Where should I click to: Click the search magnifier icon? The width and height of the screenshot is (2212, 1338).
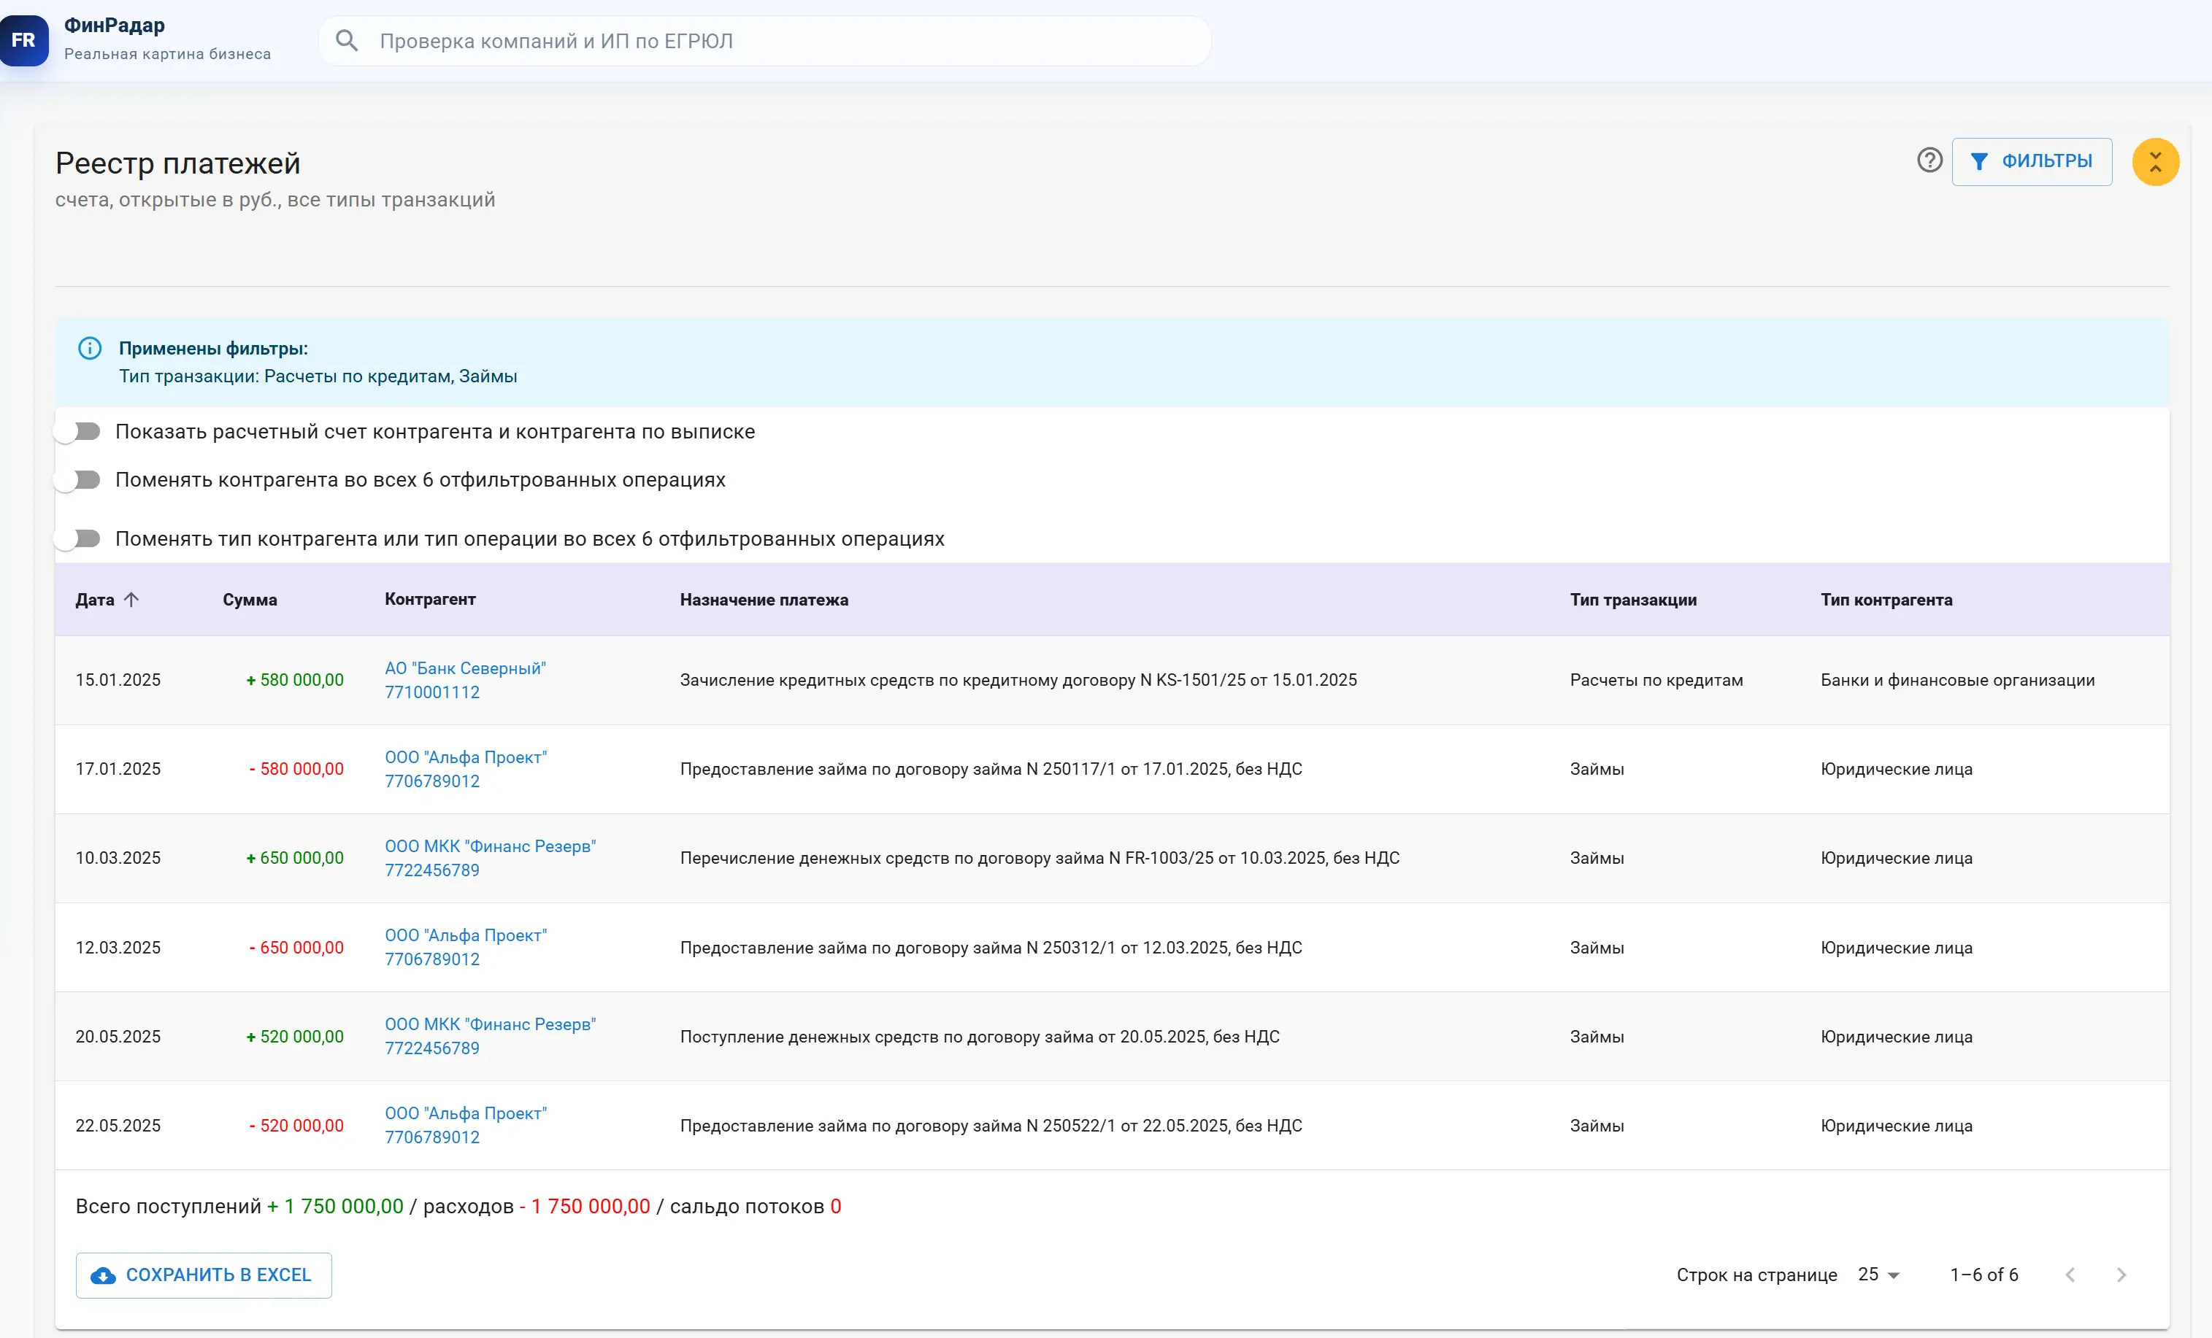347,40
